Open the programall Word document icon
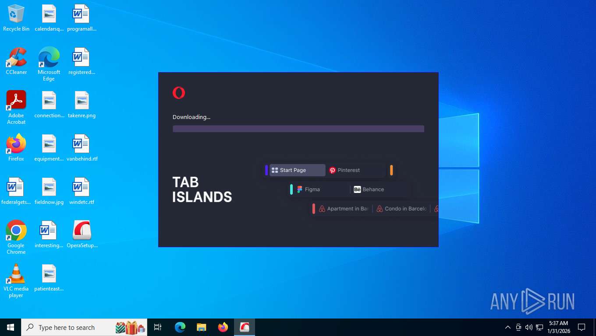The height and width of the screenshot is (336, 596). 82,18
